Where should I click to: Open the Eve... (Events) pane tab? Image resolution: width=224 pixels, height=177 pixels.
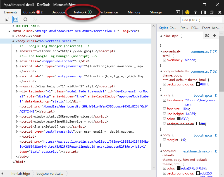[x=184, y=28]
